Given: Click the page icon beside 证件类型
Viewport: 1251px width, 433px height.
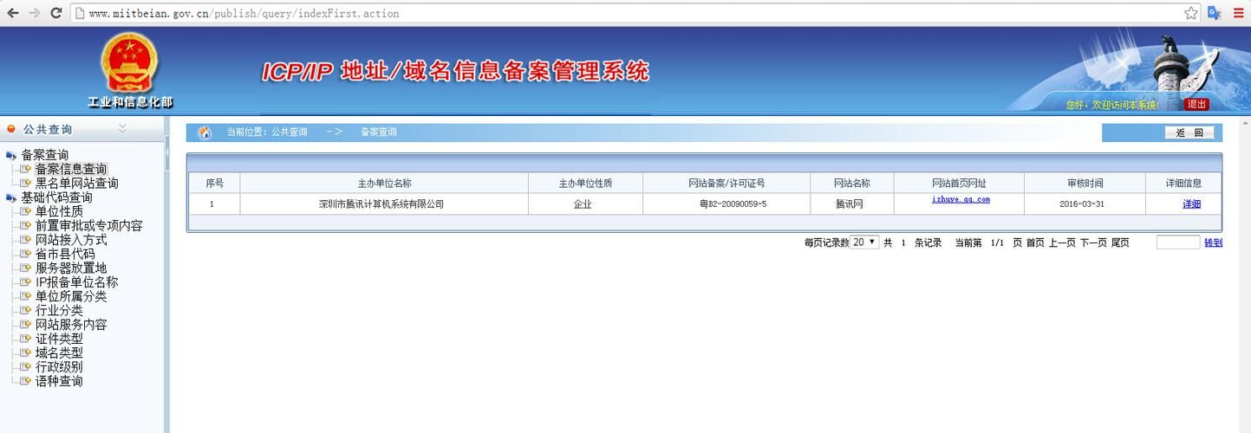Looking at the screenshot, I should 25,339.
